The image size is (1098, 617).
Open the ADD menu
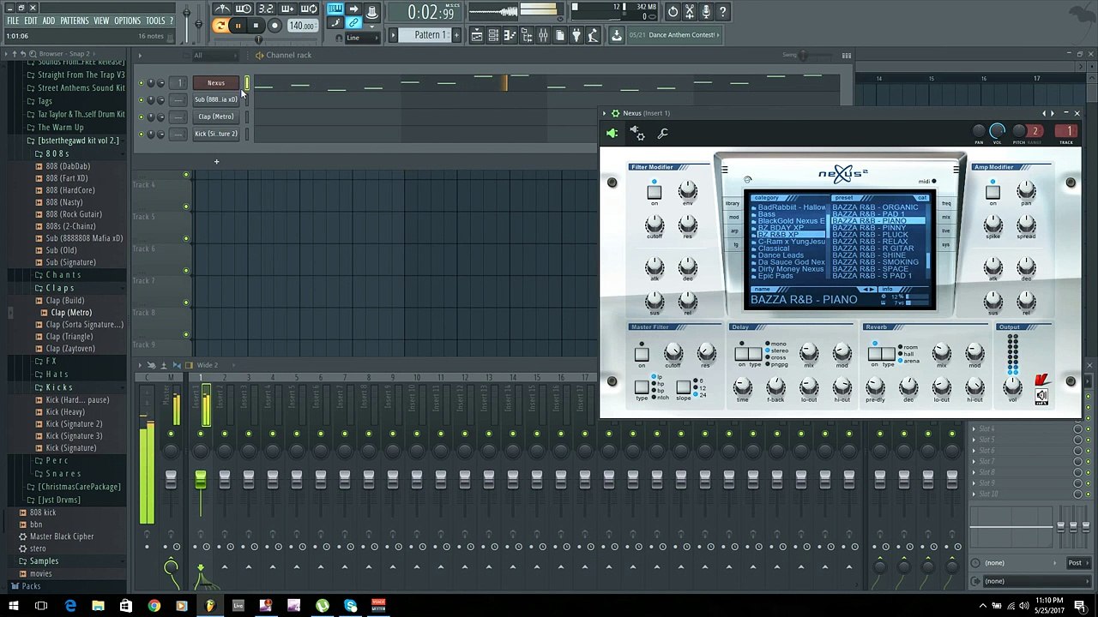coord(49,21)
